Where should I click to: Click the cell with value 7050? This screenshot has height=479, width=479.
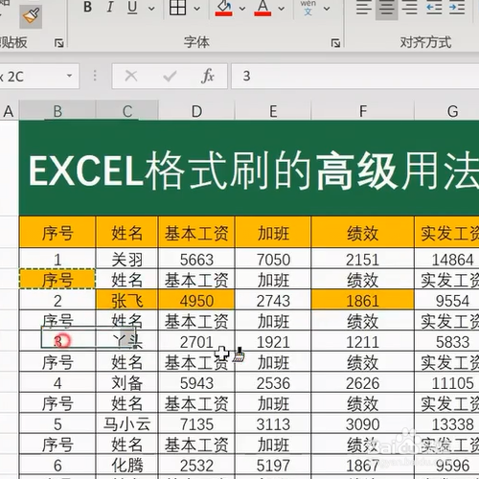(x=273, y=259)
